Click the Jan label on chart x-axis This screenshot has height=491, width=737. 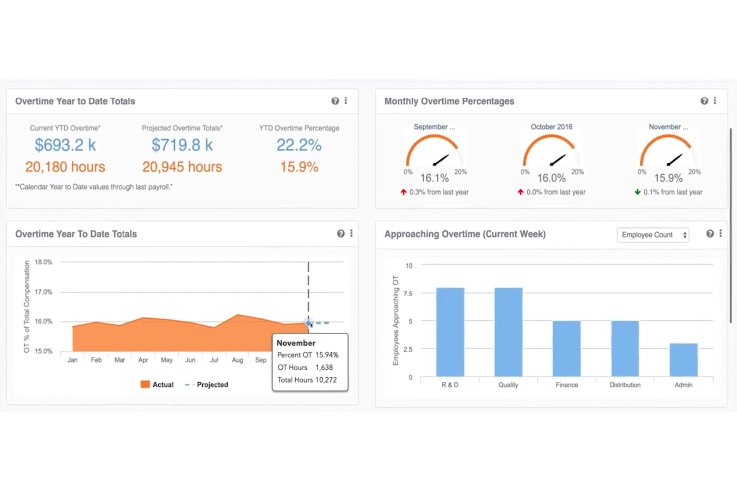click(73, 360)
